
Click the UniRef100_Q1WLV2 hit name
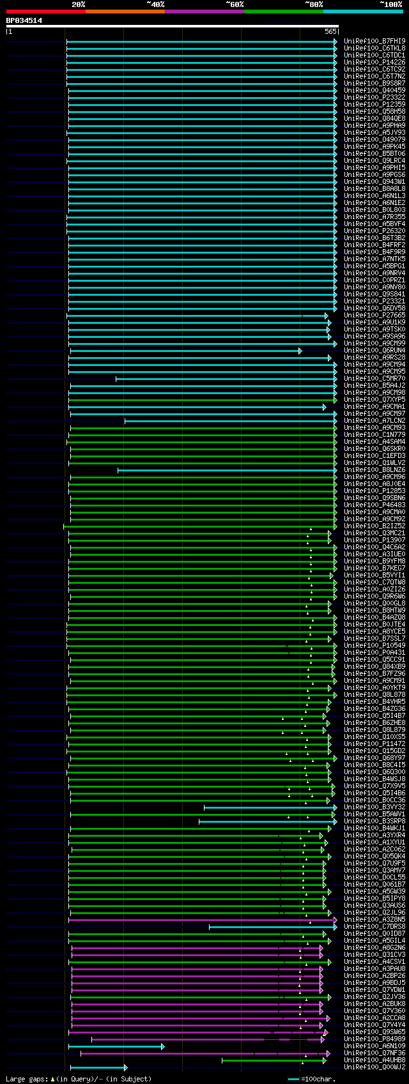[x=374, y=462]
